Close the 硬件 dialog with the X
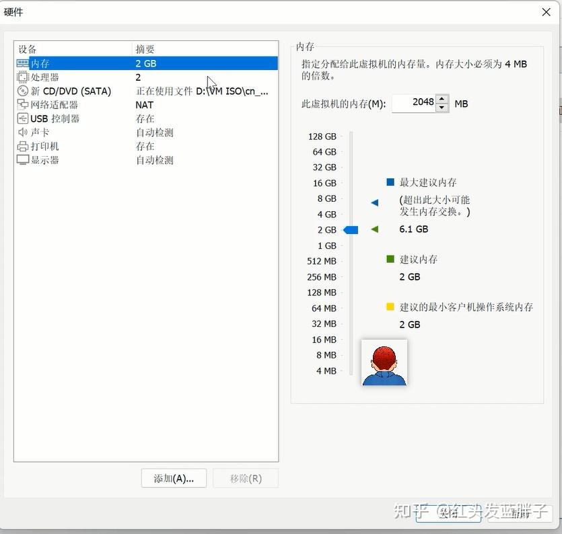This screenshot has width=562, height=534. (547, 12)
